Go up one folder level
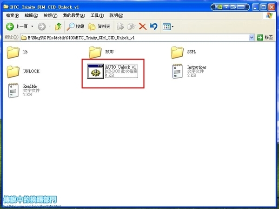This screenshot has height=209, width=279. point(58,26)
